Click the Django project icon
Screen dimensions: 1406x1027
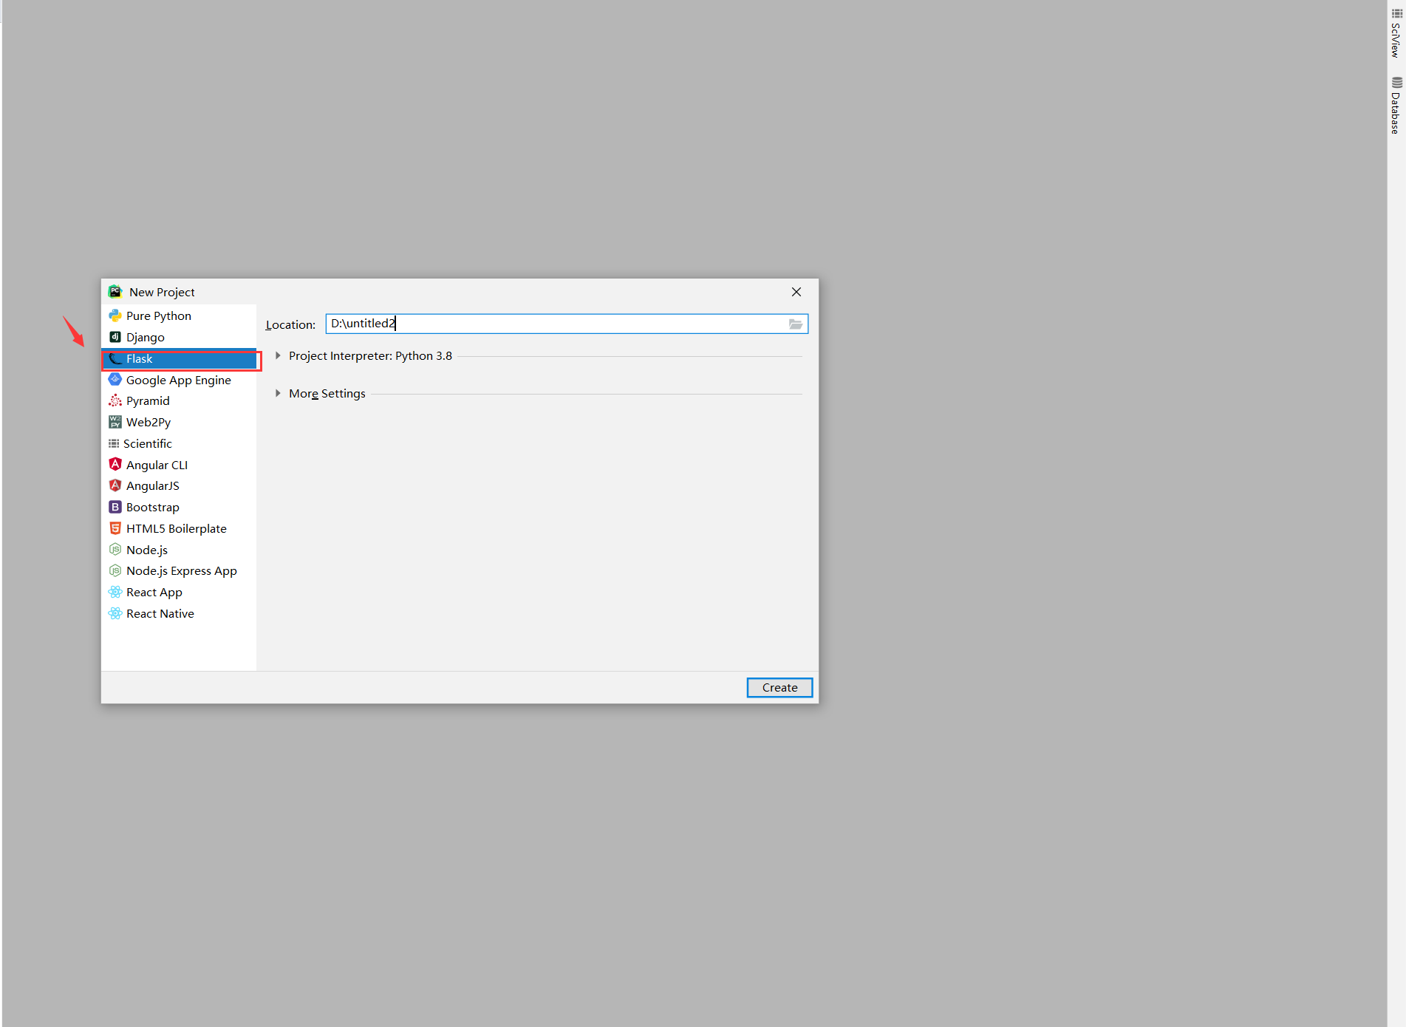pyautogui.click(x=115, y=337)
